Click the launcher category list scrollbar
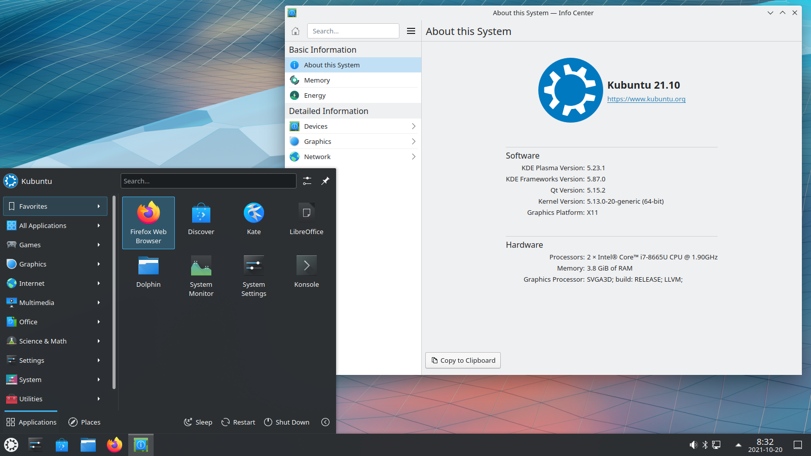The height and width of the screenshot is (456, 811). click(114, 293)
